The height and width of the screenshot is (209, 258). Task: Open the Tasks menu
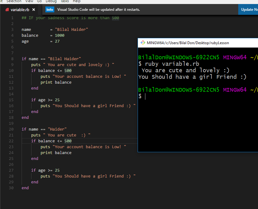point(64,1)
